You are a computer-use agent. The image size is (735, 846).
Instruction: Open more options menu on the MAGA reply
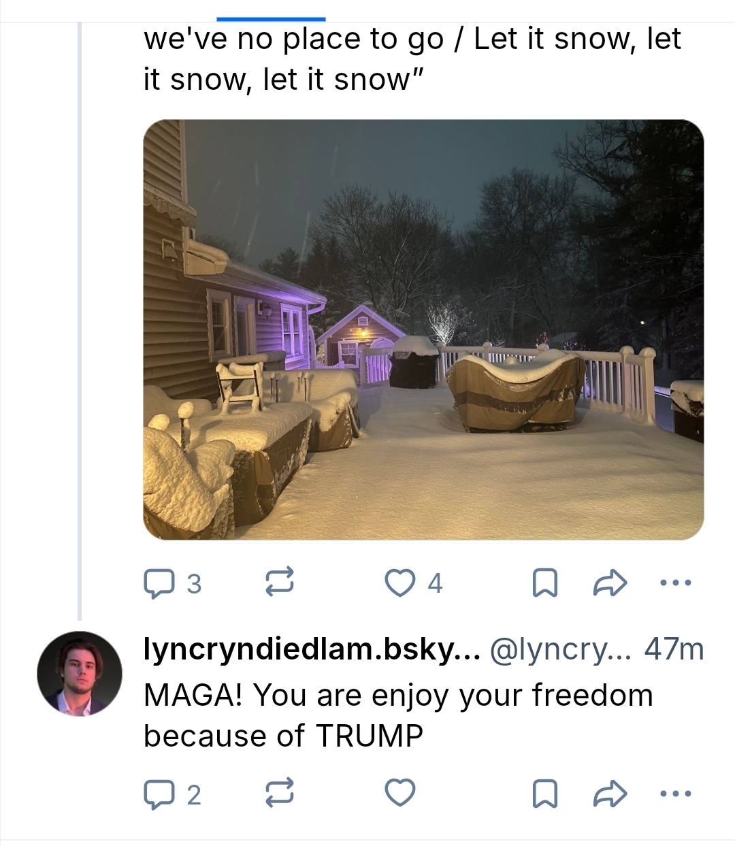coord(674,794)
